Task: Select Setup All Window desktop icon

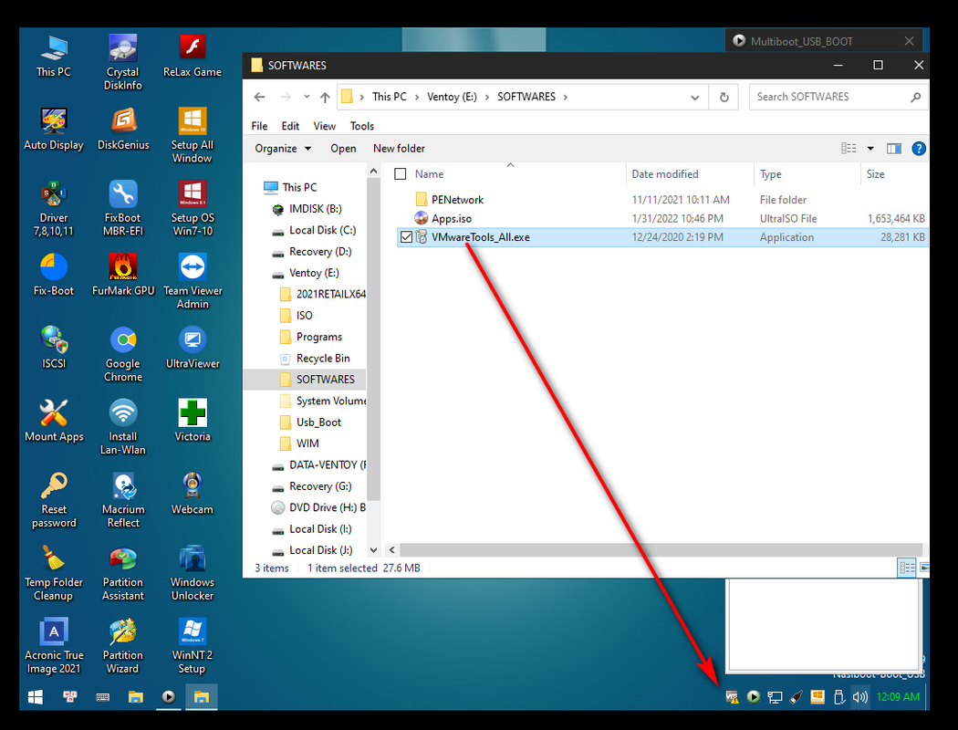Action: pos(193,136)
